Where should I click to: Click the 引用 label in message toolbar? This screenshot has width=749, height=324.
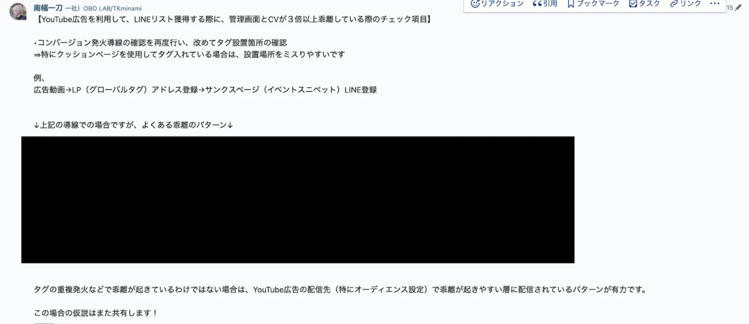(551, 4)
